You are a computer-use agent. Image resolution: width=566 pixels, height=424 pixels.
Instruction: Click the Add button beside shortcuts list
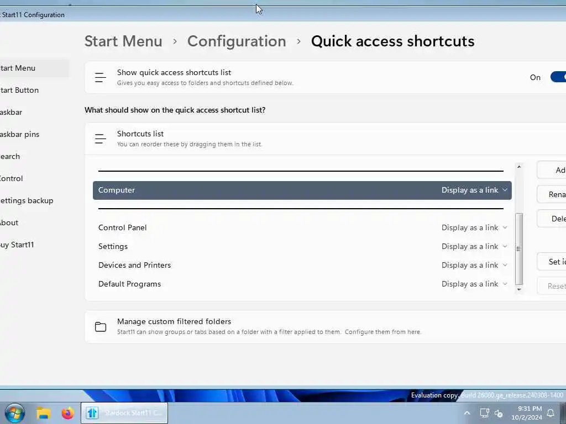click(552, 170)
